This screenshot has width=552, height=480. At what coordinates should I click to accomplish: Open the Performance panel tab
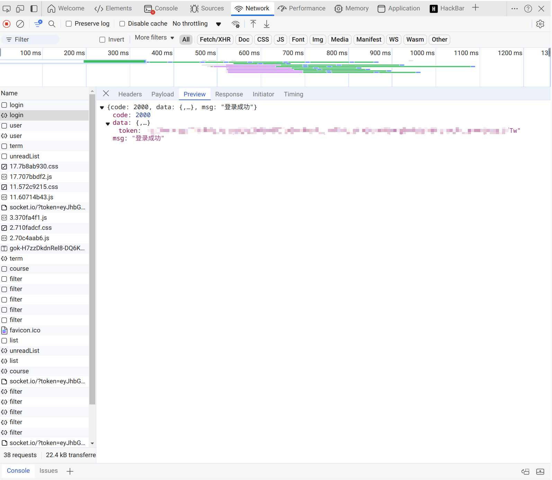302,8
